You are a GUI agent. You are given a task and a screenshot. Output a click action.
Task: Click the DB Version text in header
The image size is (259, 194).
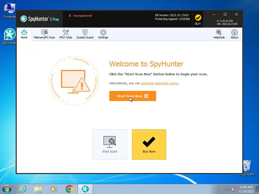(x=172, y=15)
